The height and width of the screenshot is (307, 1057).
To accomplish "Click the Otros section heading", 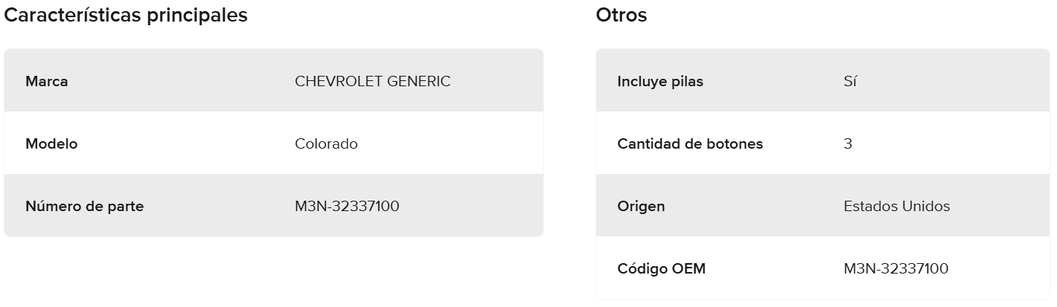I will point(622,15).
